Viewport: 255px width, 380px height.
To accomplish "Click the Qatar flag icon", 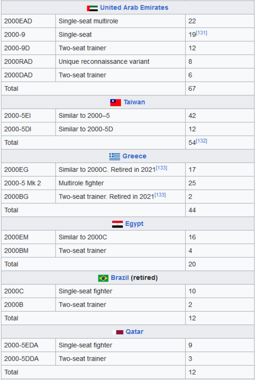I will (x=118, y=332).
